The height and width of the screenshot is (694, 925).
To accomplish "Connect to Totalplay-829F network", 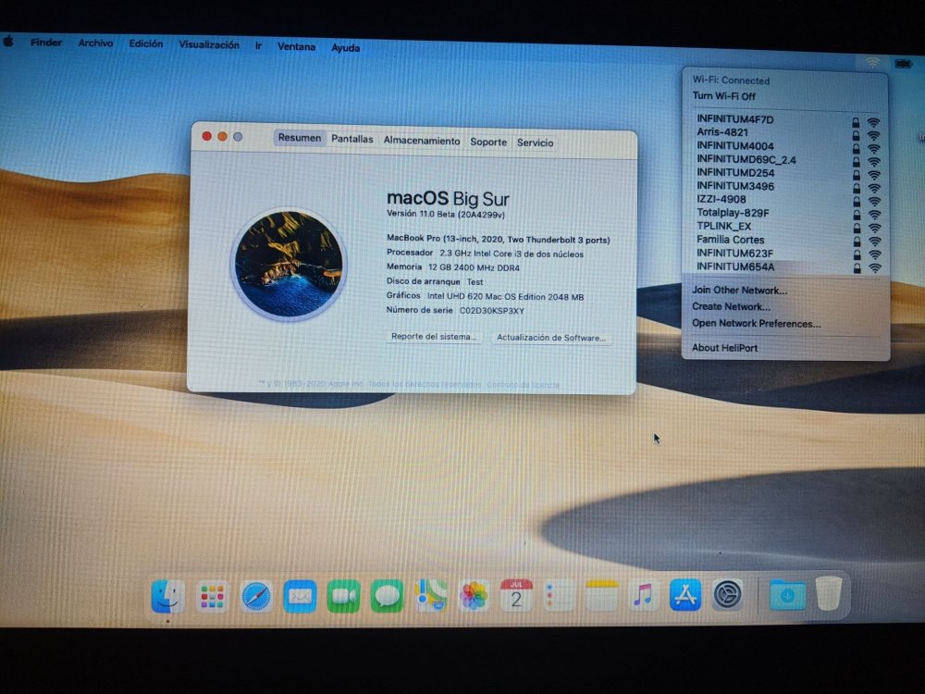I will tap(785, 213).
